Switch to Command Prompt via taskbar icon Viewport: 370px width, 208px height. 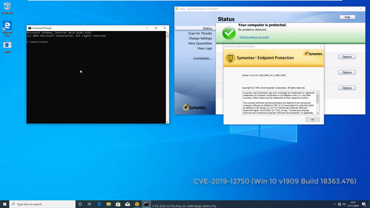146,204
